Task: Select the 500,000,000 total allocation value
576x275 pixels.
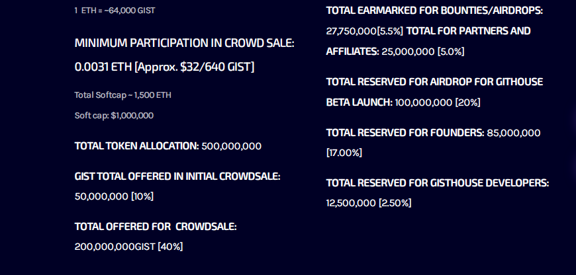Action: point(232,146)
